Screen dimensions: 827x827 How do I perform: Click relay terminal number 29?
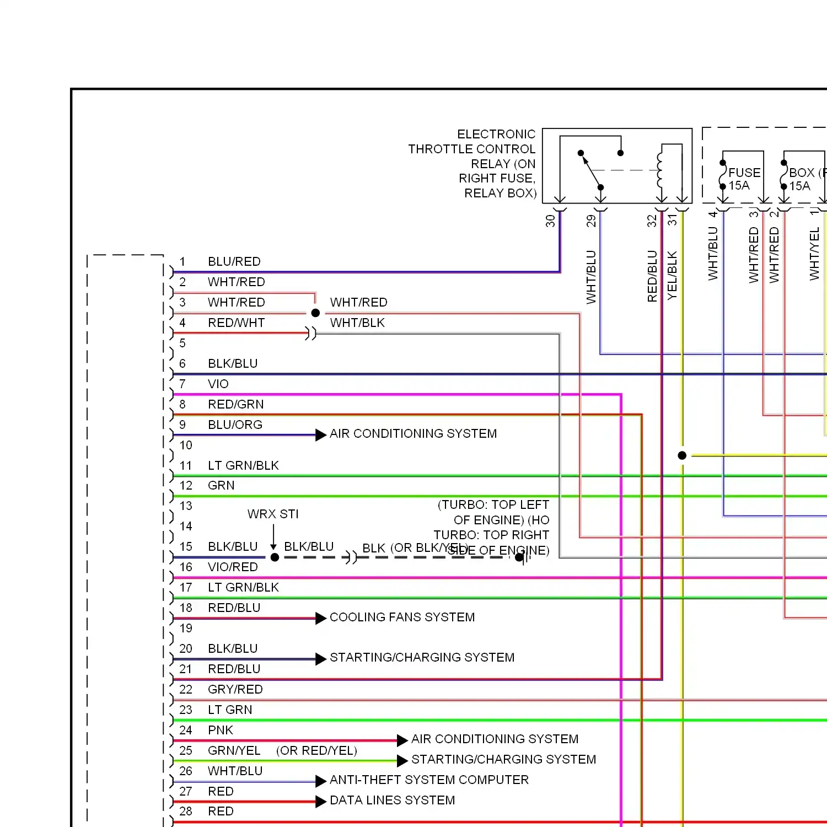[591, 221]
